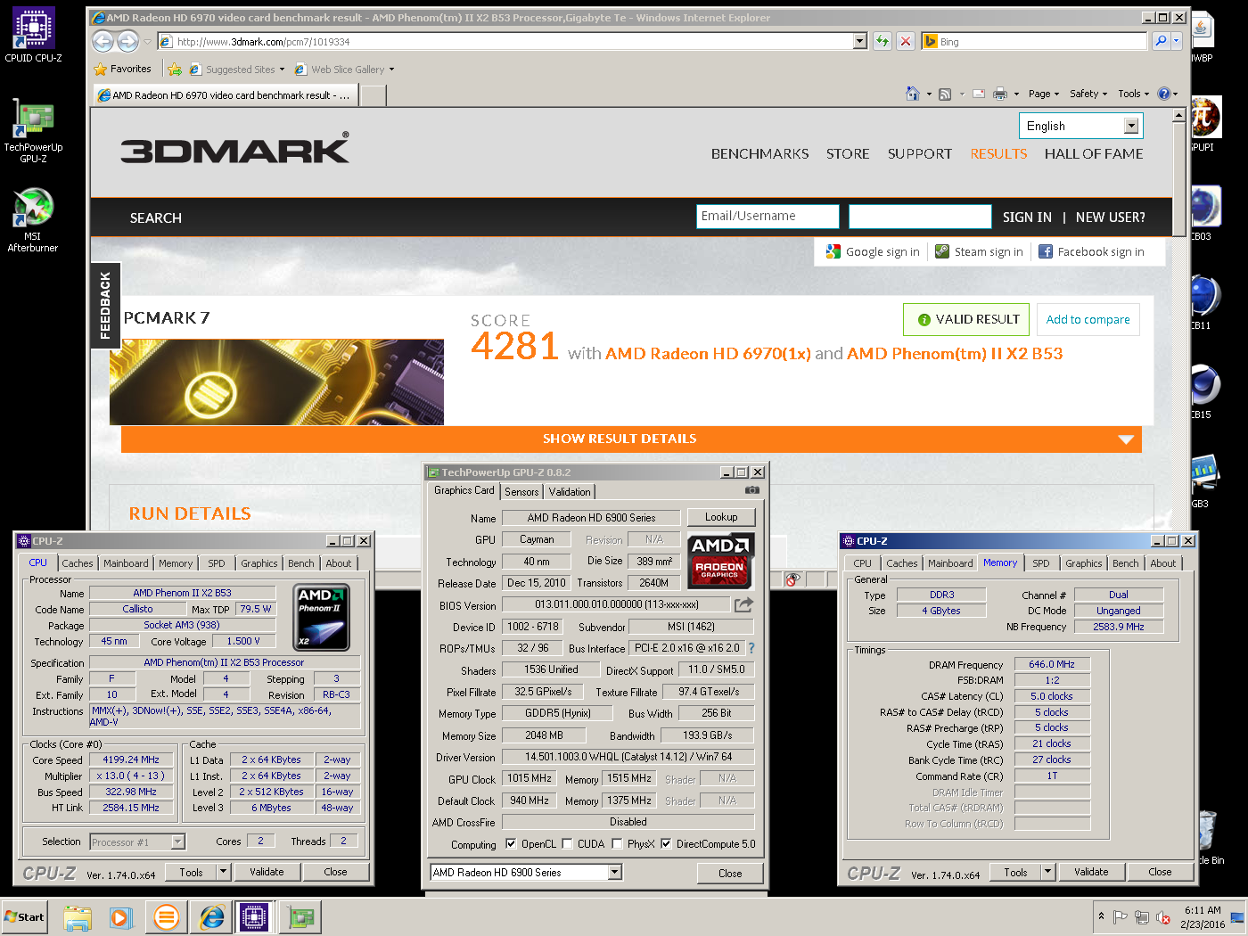Take a GPU-Z screenshot with the camera icon
The height and width of the screenshot is (936, 1248).
(x=752, y=490)
